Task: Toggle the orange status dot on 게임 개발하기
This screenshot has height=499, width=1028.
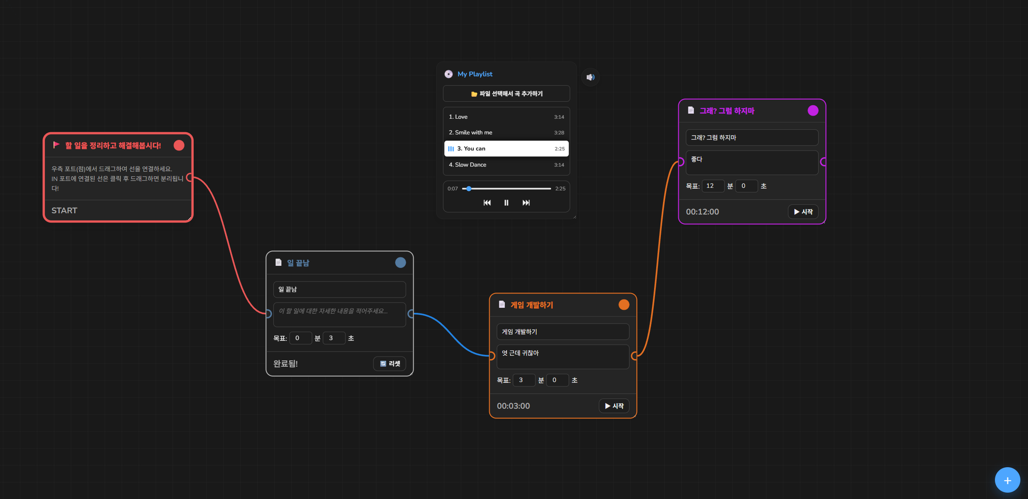Action: (x=624, y=304)
